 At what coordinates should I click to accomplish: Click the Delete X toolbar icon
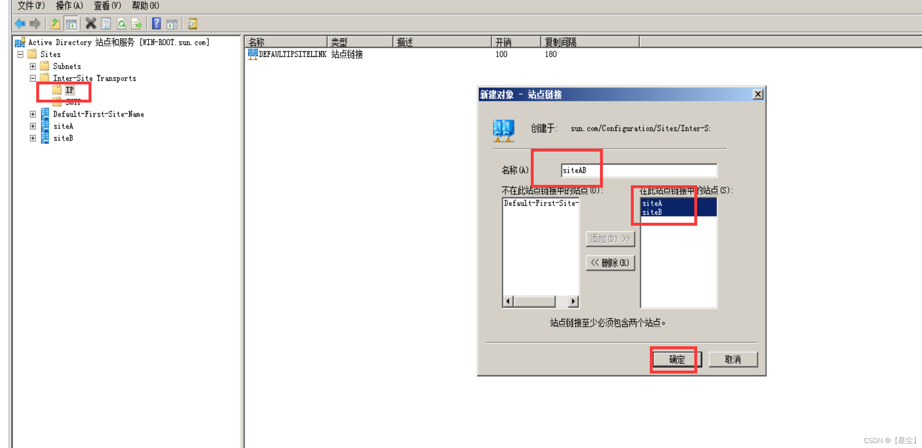91,24
